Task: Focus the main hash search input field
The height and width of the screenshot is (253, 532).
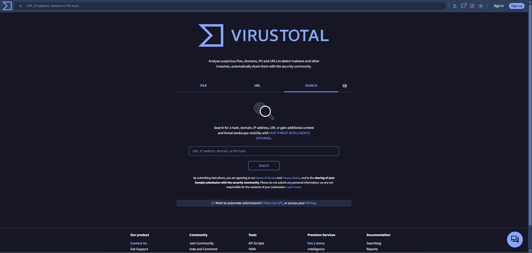Action: click(264, 151)
